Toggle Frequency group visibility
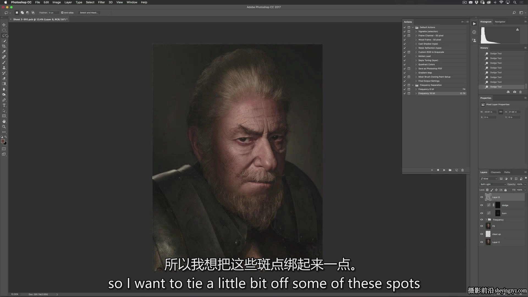 (482, 220)
